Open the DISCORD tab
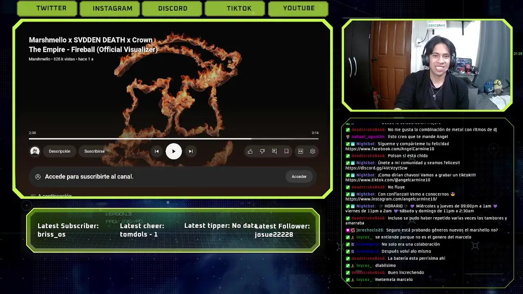This screenshot has height=294, width=523. click(172, 9)
